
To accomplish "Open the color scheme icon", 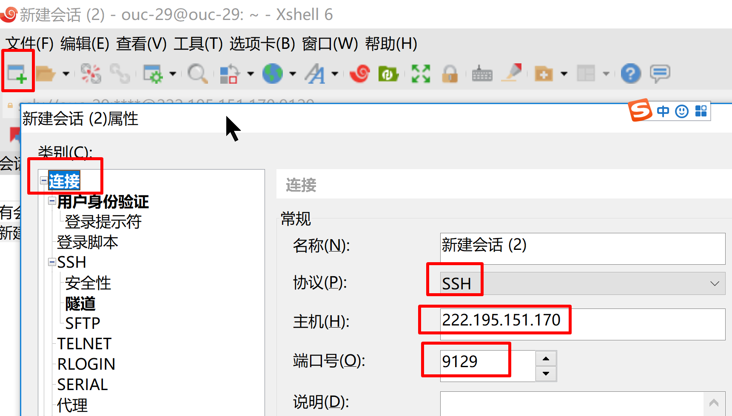I will [x=230, y=74].
